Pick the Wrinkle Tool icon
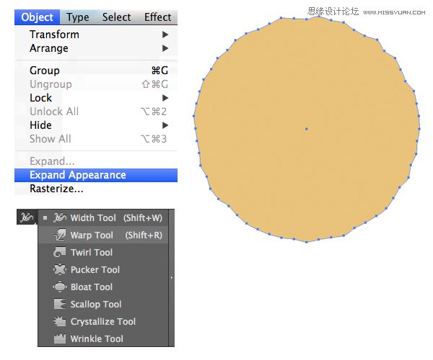 [60, 338]
